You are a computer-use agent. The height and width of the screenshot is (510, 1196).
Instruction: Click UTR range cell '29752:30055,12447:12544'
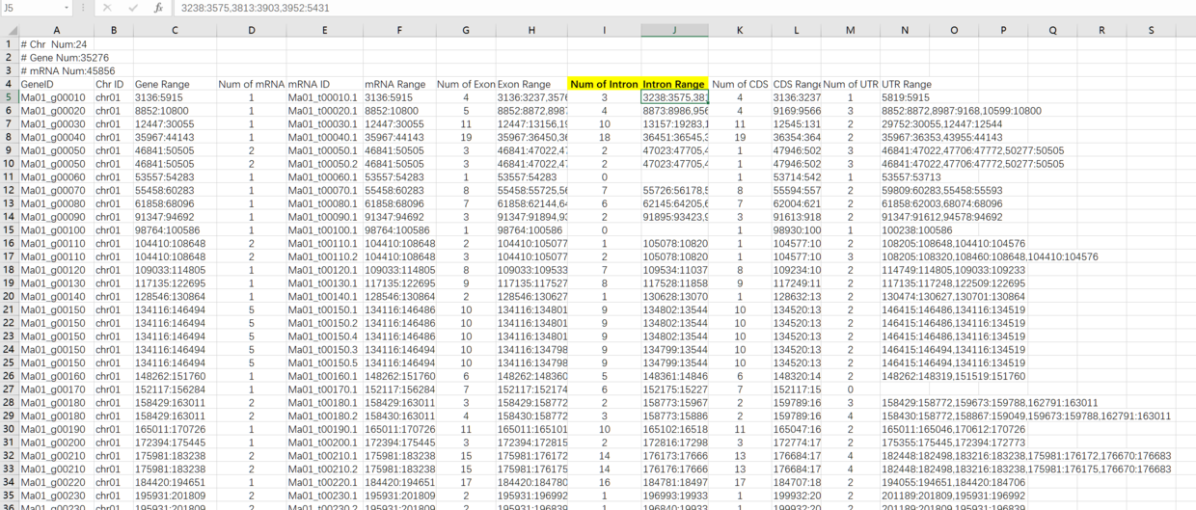(x=940, y=124)
